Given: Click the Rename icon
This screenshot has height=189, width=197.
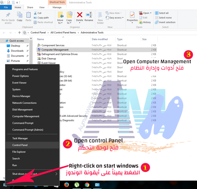Looking at the screenshot, I should (89, 15).
